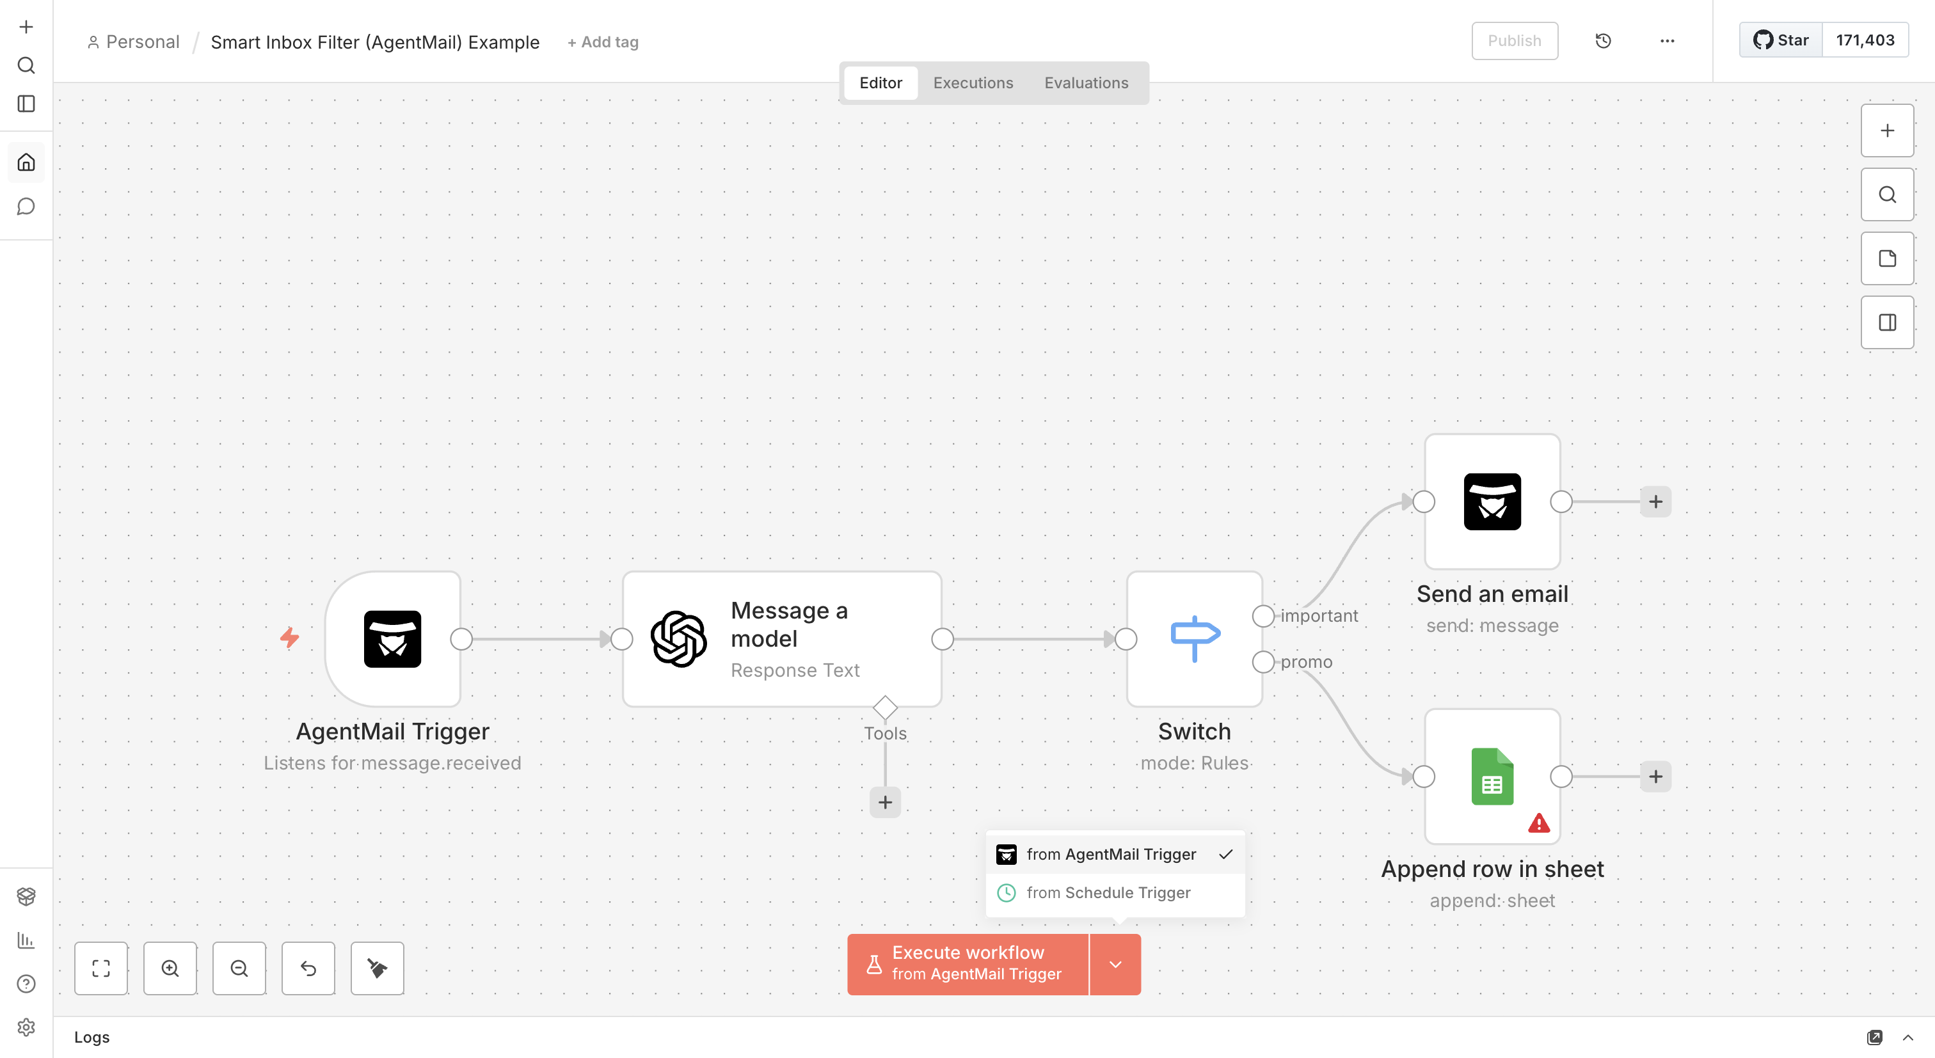The image size is (1935, 1058).
Task: Switch to the Executions tab
Action: click(973, 83)
